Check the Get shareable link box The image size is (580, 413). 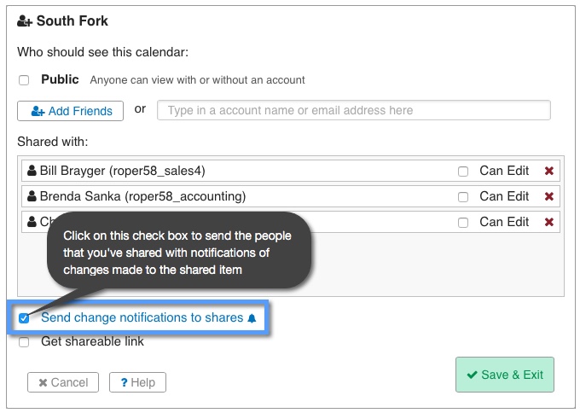coord(24,342)
